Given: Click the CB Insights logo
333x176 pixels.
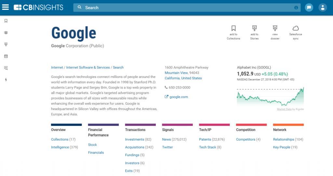Looking at the screenshot, I should tap(38, 7).
